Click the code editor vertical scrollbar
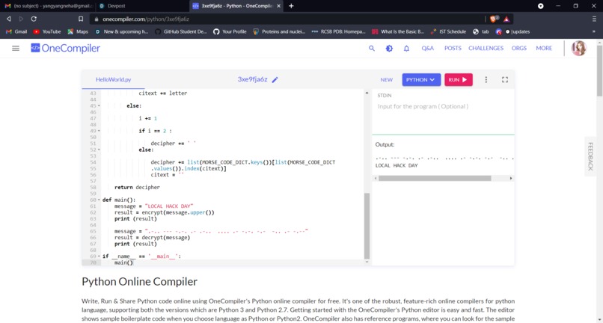This screenshot has width=603, height=323. [x=367, y=226]
